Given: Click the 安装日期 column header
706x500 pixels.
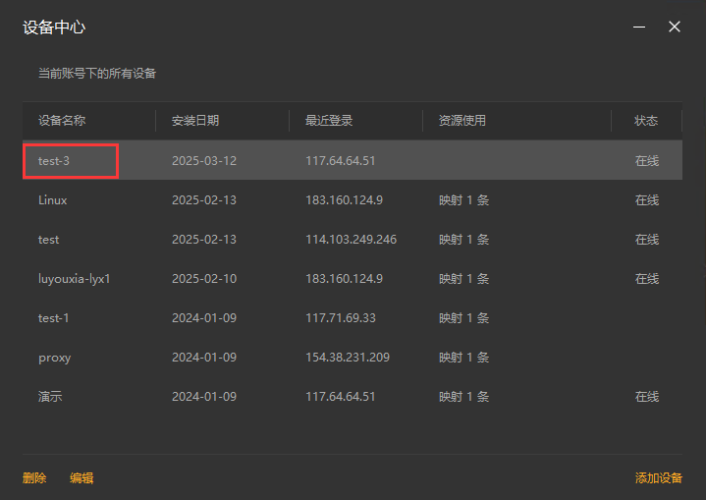Looking at the screenshot, I should tap(195, 120).
